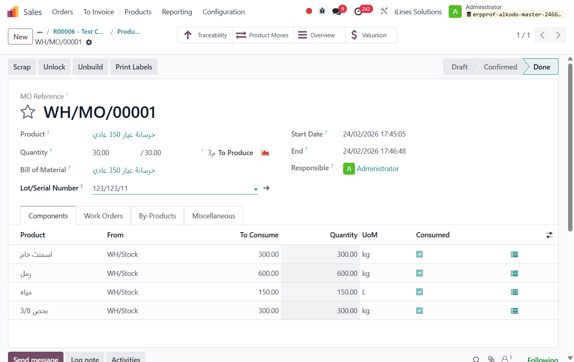Open detailed operations for بحص 3/8 row

click(514, 311)
